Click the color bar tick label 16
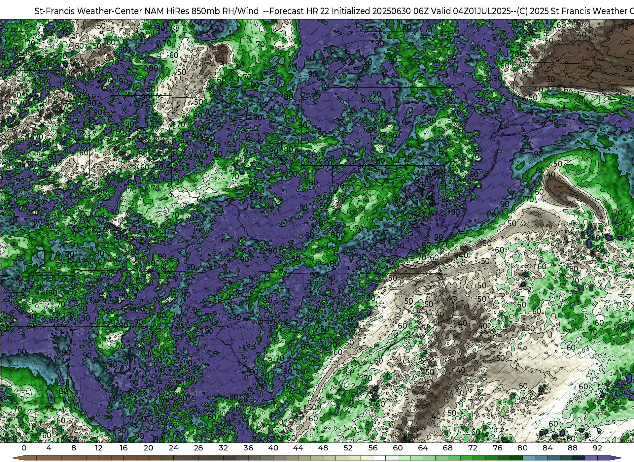The height and width of the screenshot is (462, 634). point(123,448)
